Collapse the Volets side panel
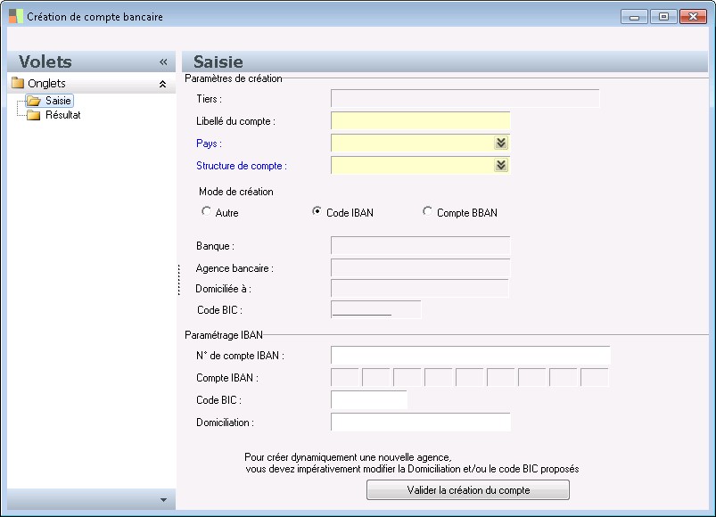 click(x=163, y=62)
